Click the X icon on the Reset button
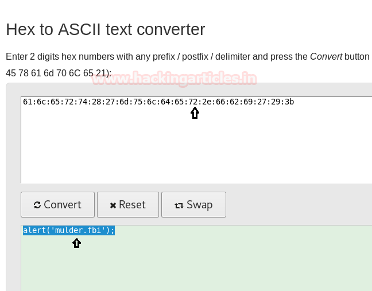Viewport: 372px width, 291px height. pos(113,205)
